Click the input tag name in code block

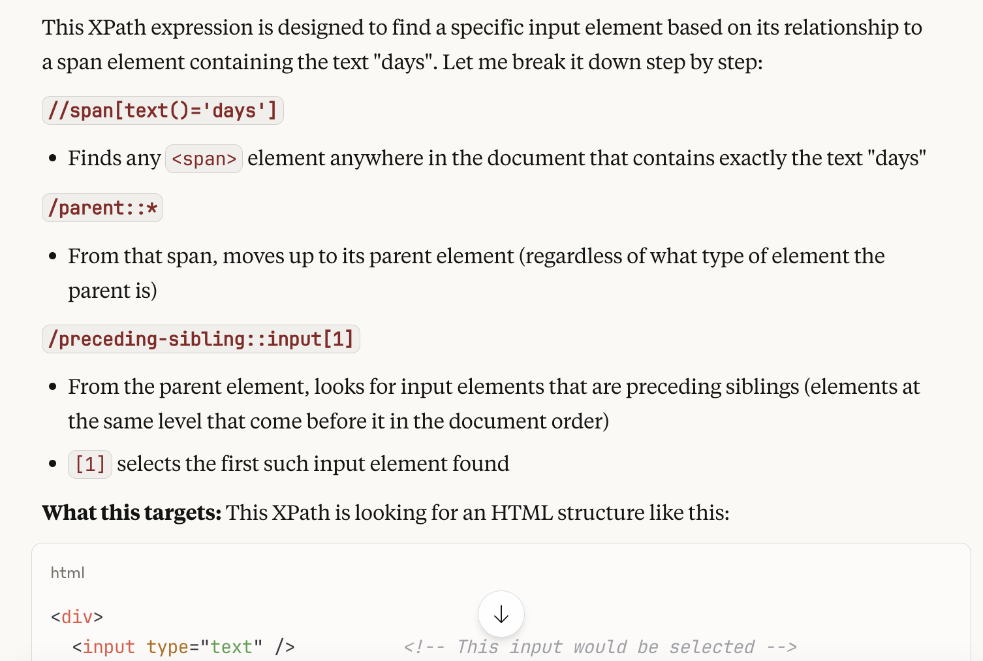click(108, 647)
